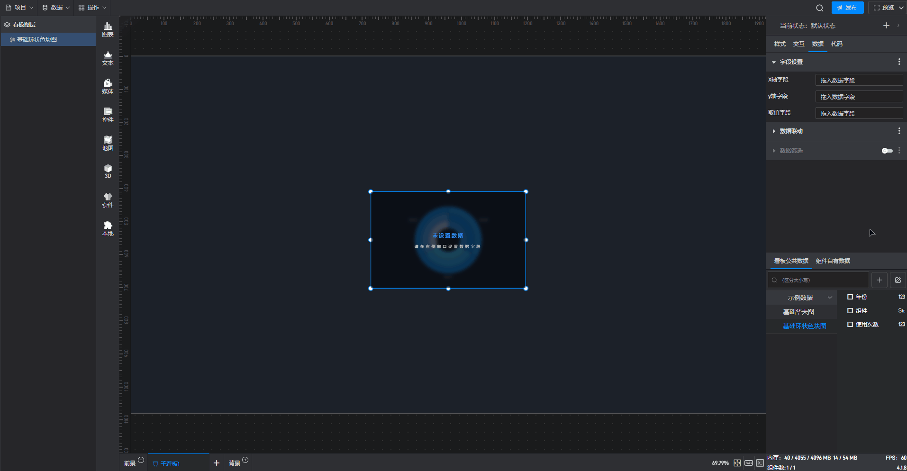Click the 预览 preview button
Image resolution: width=907 pixels, height=471 pixels.
coord(884,8)
